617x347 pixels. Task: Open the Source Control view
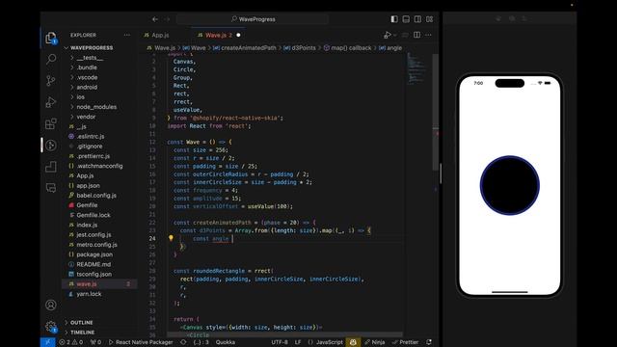[51, 81]
